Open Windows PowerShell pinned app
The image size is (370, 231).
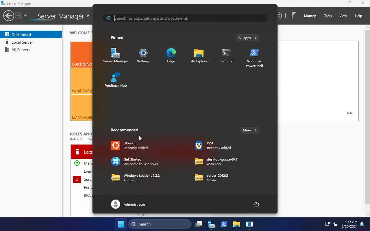click(x=254, y=58)
